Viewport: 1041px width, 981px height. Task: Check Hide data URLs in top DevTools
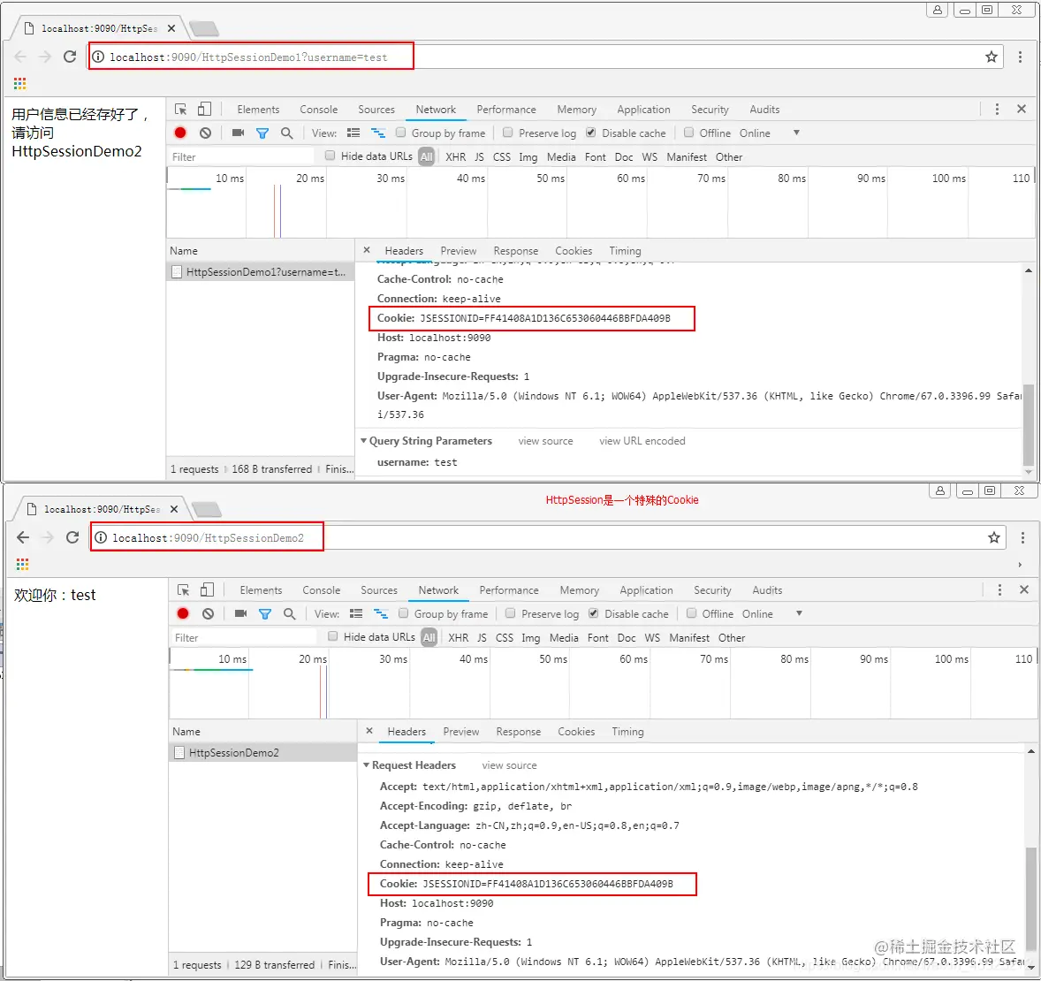pyautogui.click(x=330, y=156)
